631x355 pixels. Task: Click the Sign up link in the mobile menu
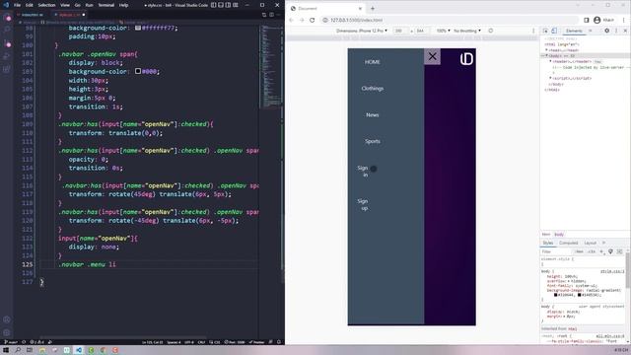point(363,204)
